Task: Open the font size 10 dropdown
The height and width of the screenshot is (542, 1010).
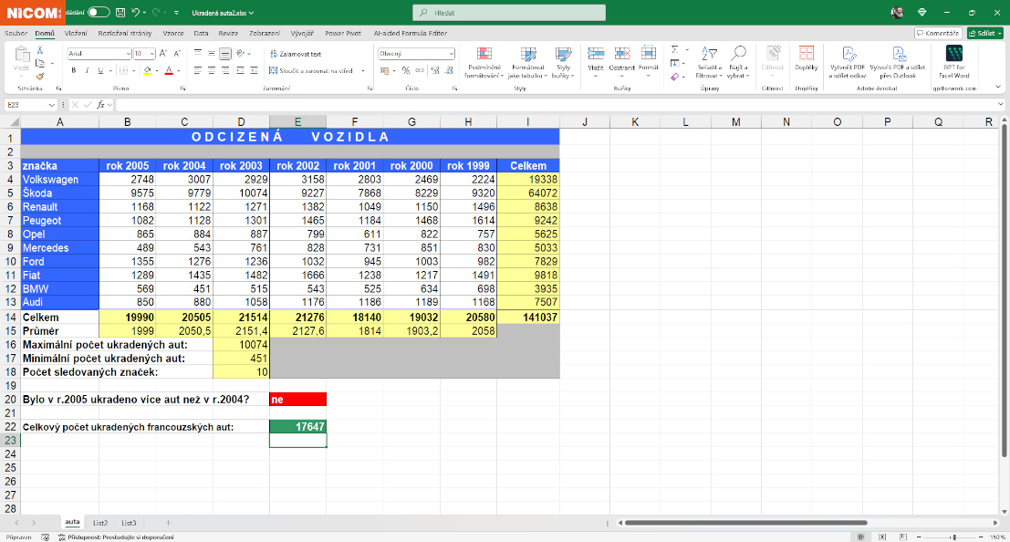Action: 152,54
